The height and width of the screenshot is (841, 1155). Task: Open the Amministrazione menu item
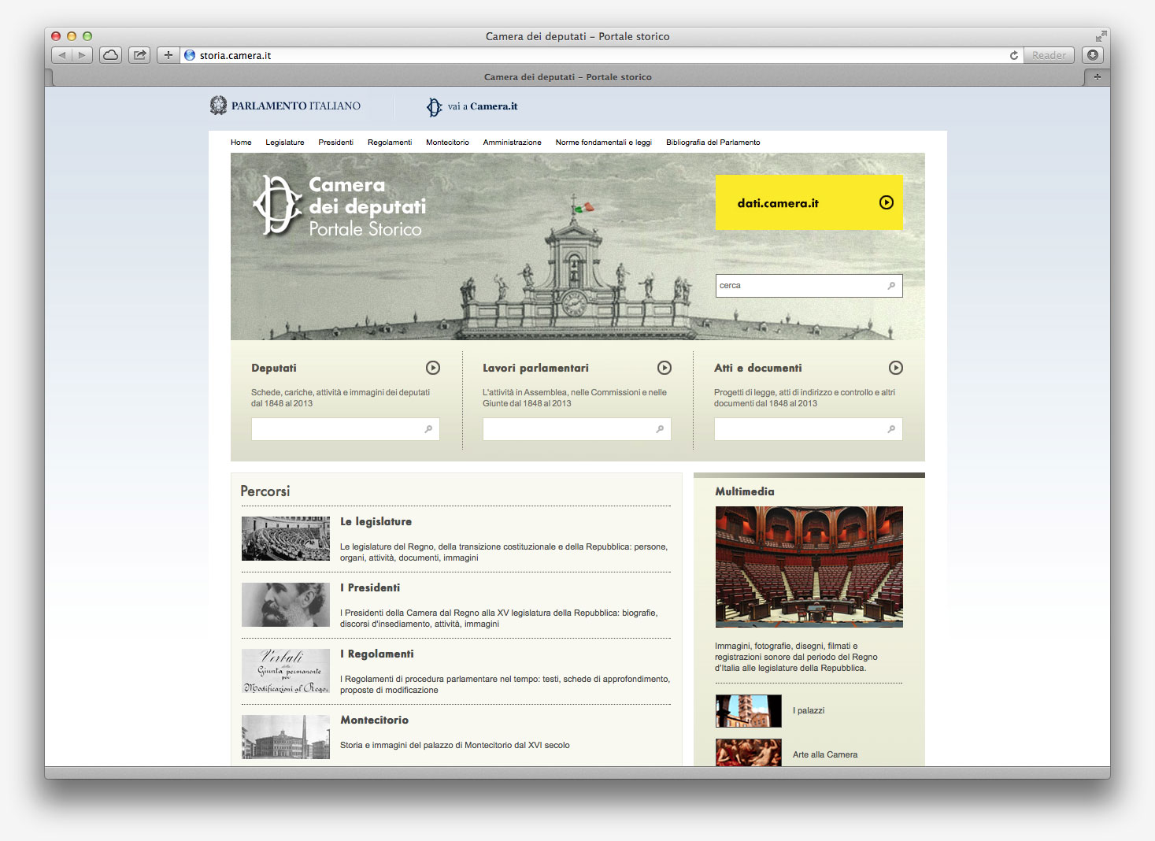[512, 143]
